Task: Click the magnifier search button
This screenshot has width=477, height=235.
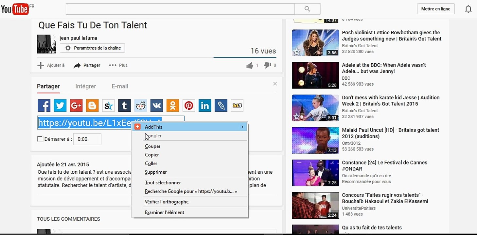Action: click(307, 9)
